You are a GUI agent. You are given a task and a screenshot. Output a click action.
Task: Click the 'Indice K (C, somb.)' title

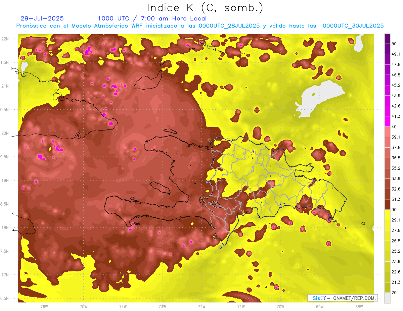(x=205, y=8)
